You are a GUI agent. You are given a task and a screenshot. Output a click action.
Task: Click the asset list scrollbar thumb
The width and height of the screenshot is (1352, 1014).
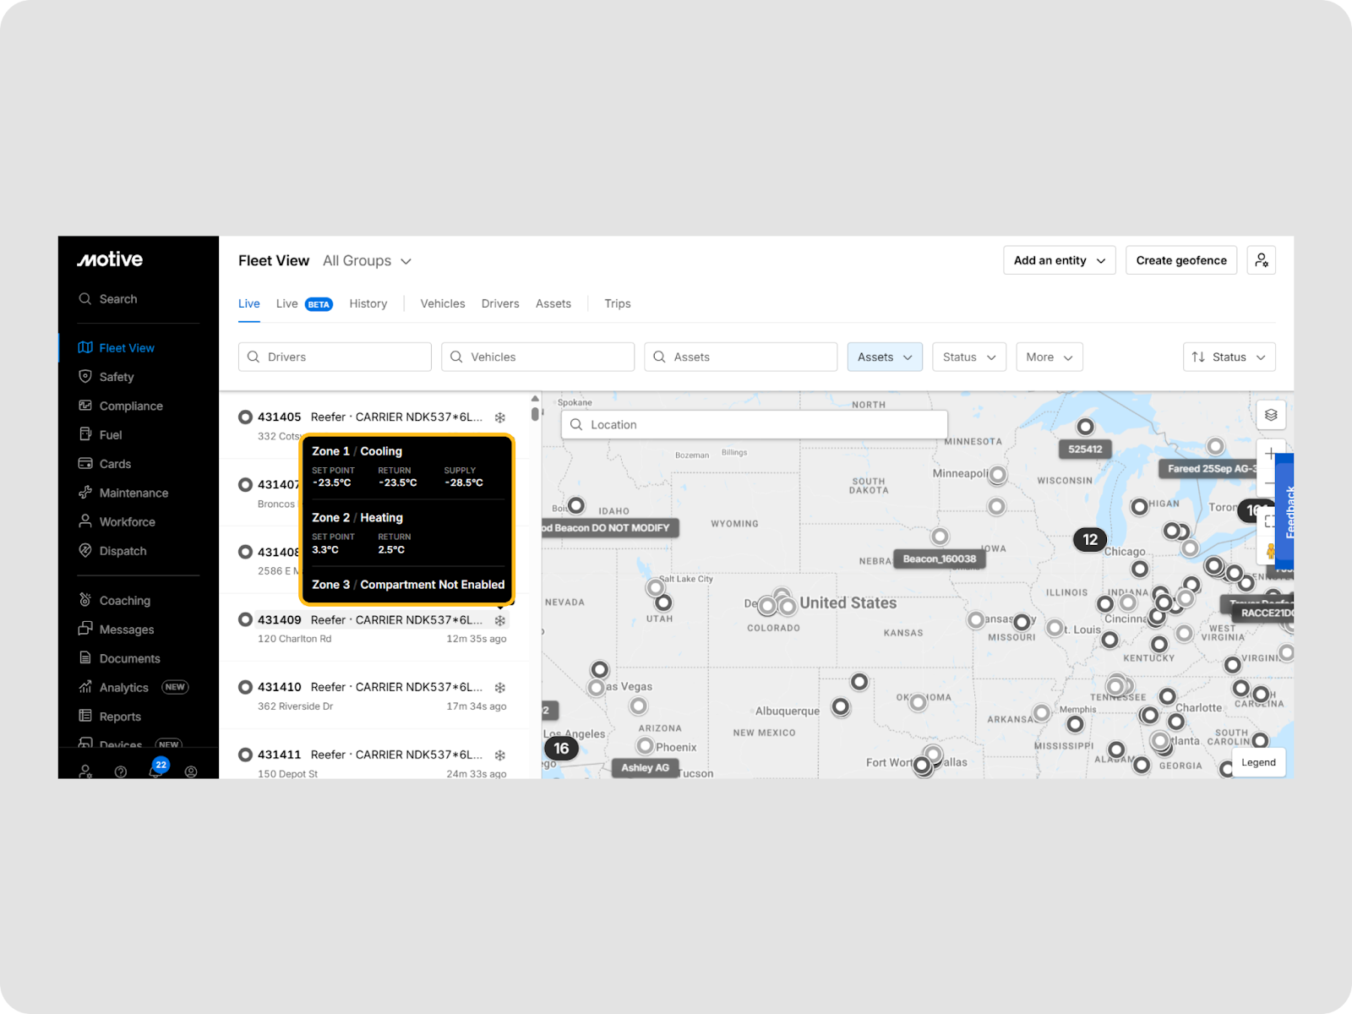(535, 413)
